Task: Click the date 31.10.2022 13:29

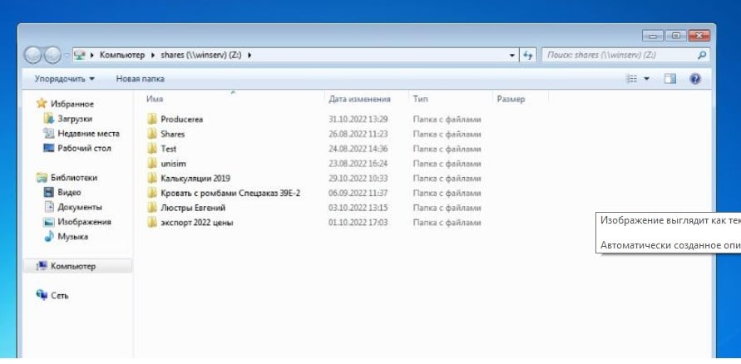Action: (358, 120)
